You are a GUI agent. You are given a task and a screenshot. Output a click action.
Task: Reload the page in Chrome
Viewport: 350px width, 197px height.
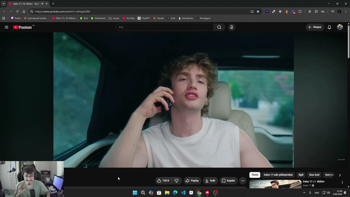17,11
